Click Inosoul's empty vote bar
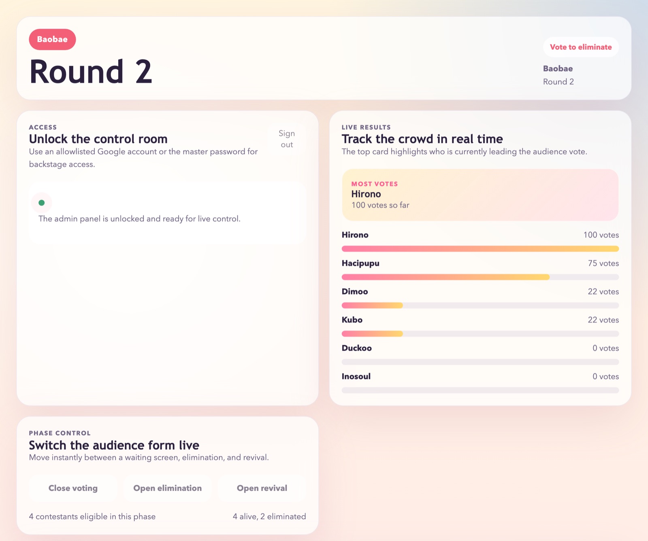Image resolution: width=648 pixels, height=541 pixels. coord(480,390)
